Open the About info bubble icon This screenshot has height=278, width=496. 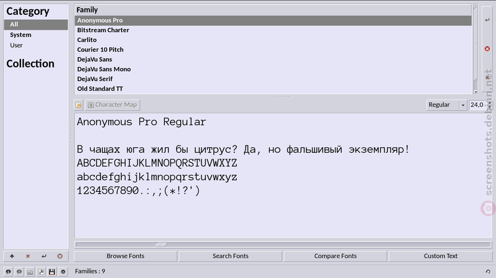click(x=8, y=272)
